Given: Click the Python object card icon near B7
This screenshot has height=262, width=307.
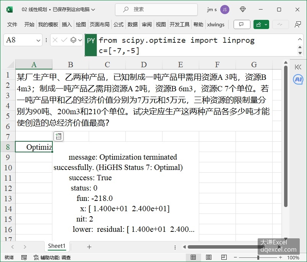Looking at the screenshot, I should pos(58,136).
